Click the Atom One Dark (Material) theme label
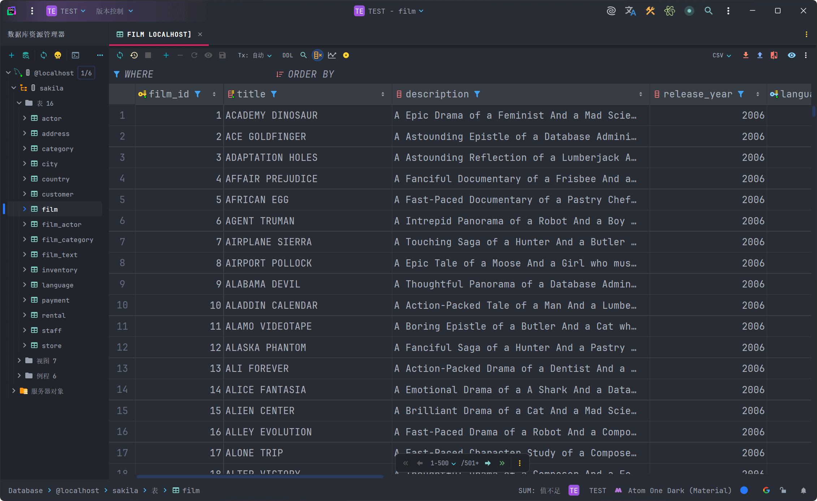The height and width of the screenshot is (501, 817). [x=680, y=491]
